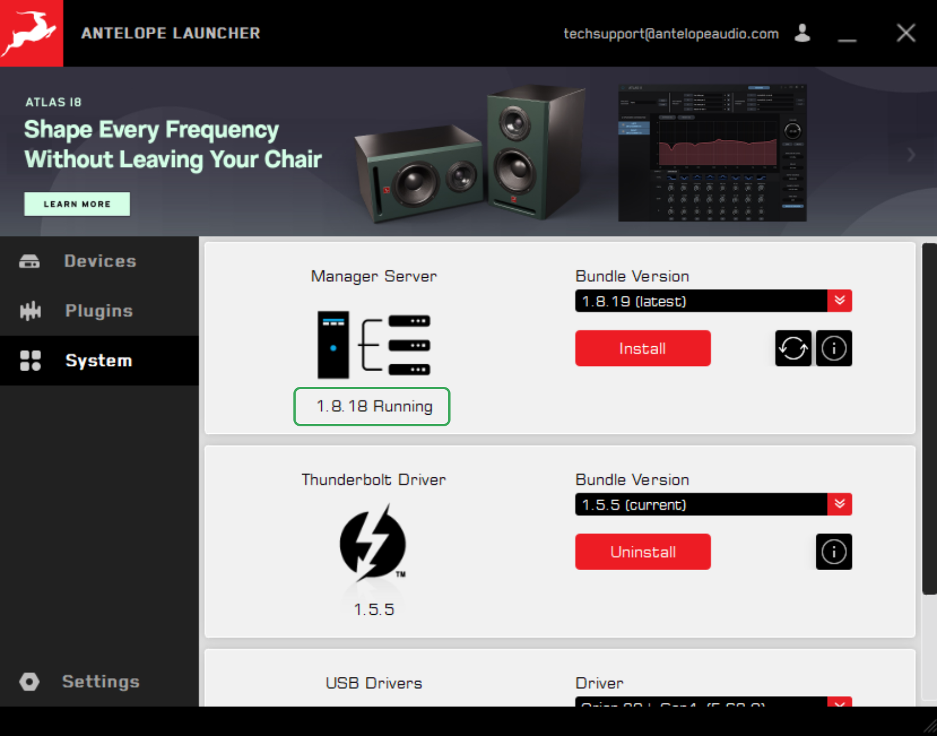Open the user account profile icon
The height and width of the screenshot is (736, 937).
[802, 33]
